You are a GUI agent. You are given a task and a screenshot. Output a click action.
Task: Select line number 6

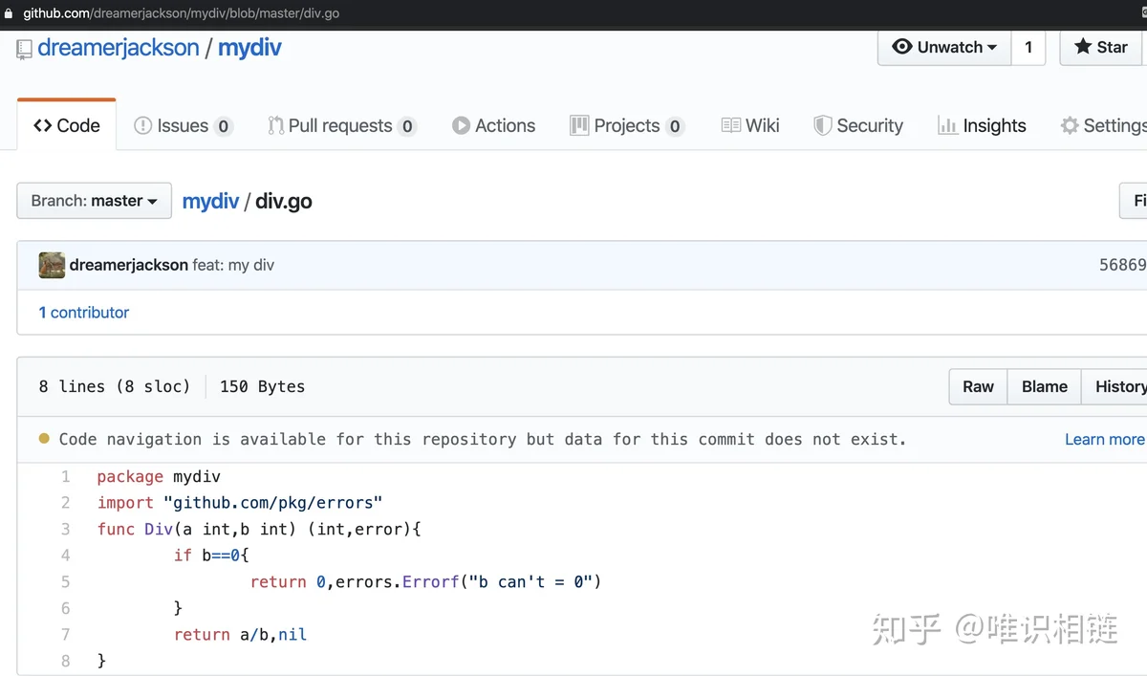[x=65, y=608]
